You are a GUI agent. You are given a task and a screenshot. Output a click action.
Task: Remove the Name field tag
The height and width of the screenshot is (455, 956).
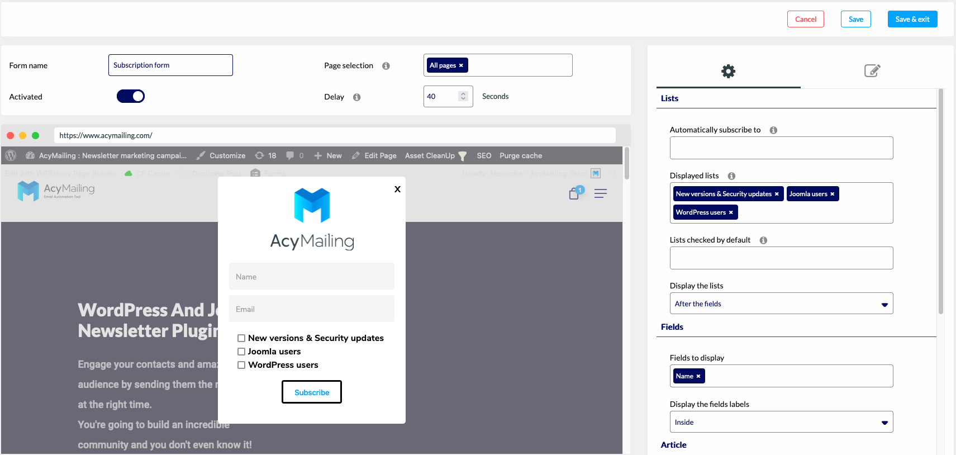pos(698,376)
